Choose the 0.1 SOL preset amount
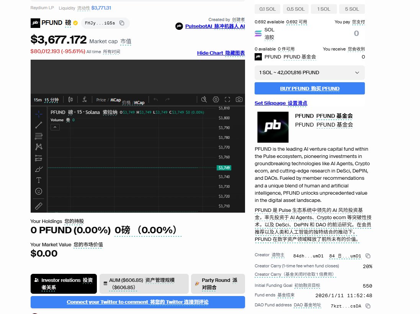 (x=267, y=9)
